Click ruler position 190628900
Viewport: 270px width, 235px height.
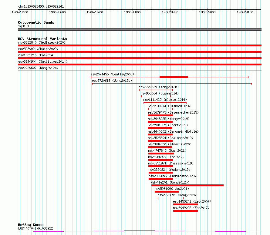[x=170, y=12]
